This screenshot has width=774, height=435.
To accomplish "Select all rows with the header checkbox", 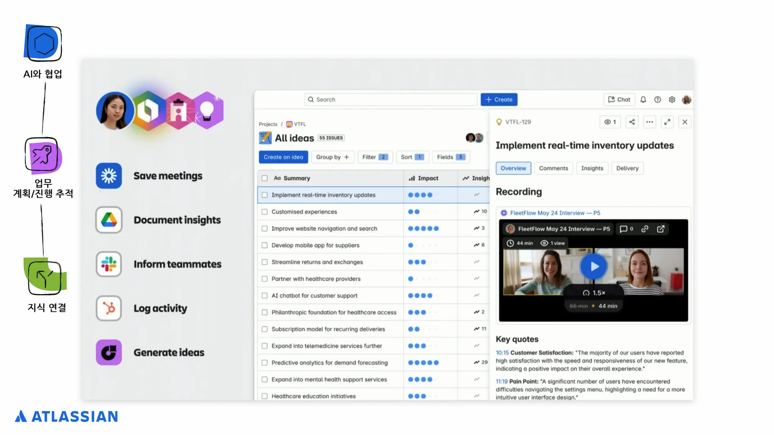I will coord(265,178).
